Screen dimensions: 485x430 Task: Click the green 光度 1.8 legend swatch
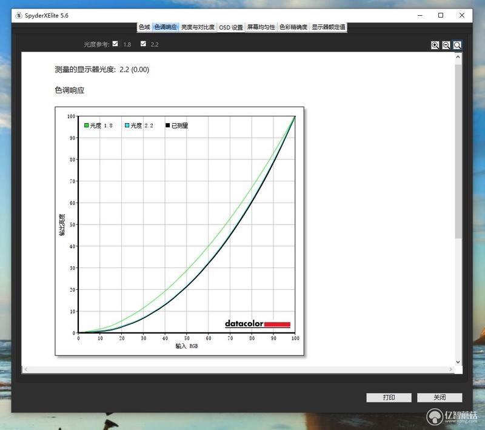[86, 126]
